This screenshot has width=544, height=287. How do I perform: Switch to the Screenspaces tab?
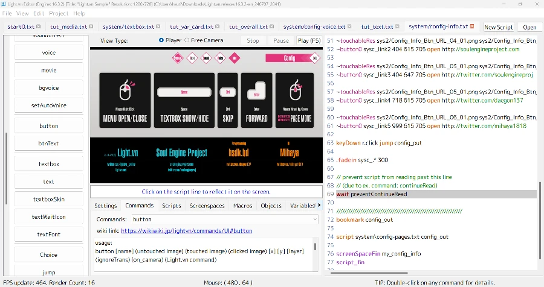click(207, 206)
